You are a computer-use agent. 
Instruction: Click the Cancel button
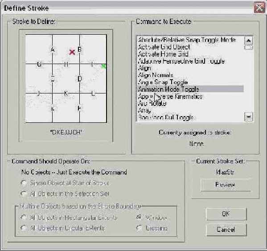click(226, 230)
